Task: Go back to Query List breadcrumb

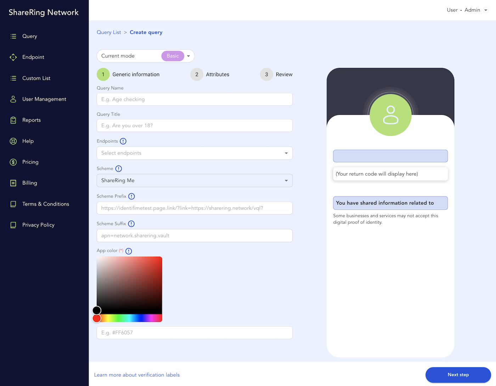Action: coord(109,32)
